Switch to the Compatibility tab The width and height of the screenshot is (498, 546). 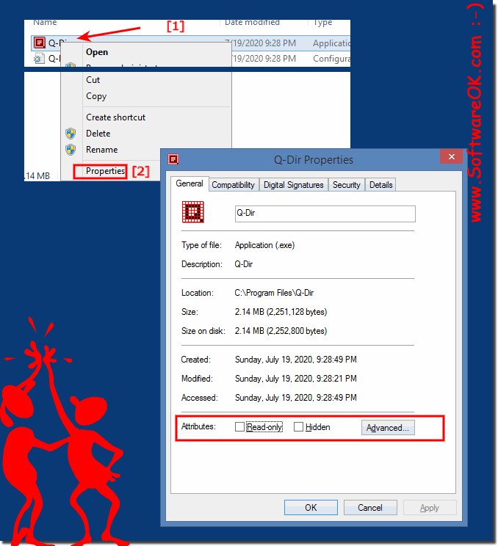(x=233, y=185)
